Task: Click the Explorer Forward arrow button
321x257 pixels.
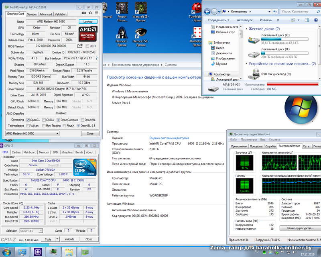Action: (214, 12)
